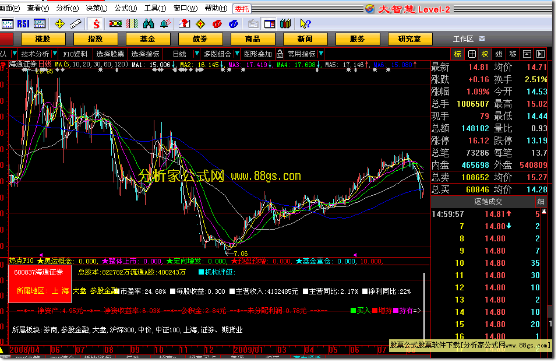558x362 pixels.
Task: Open the RSI indicator tool
Action: (23, 24)
